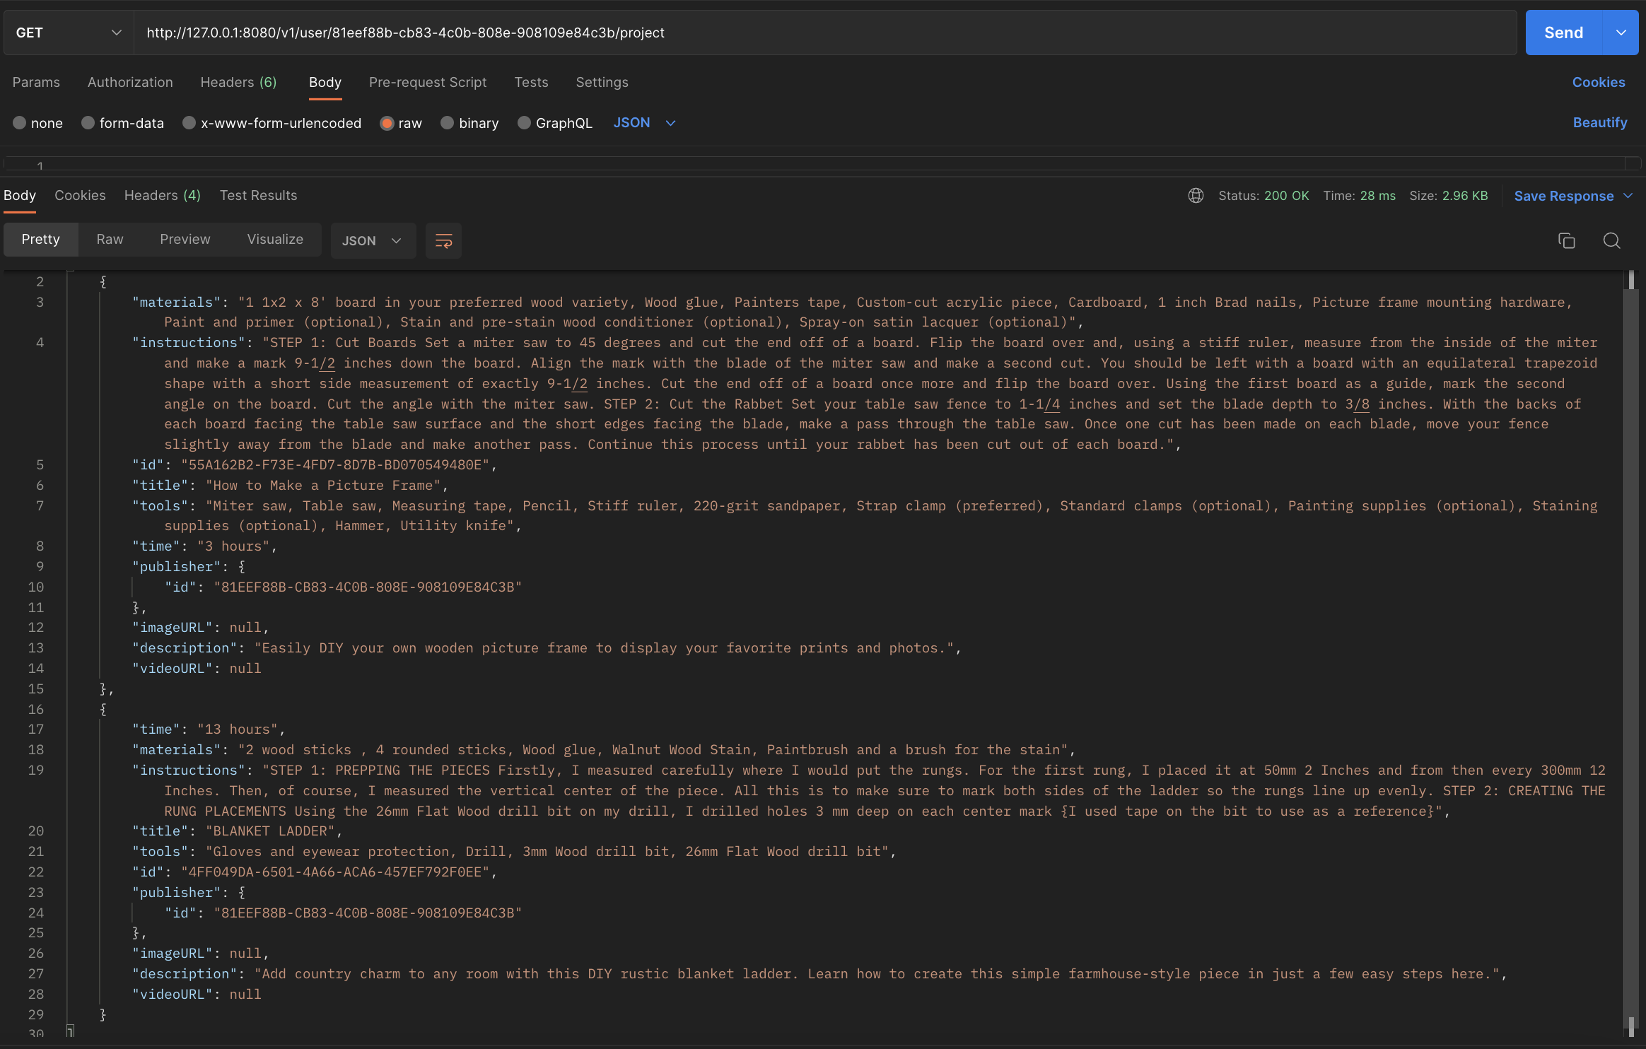
Task: Switch to the Params tab
Action: point(36,82)
